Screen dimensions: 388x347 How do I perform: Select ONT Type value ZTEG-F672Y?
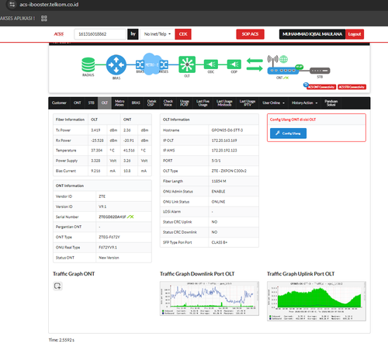pyautogui.click(x=109, y=237)
